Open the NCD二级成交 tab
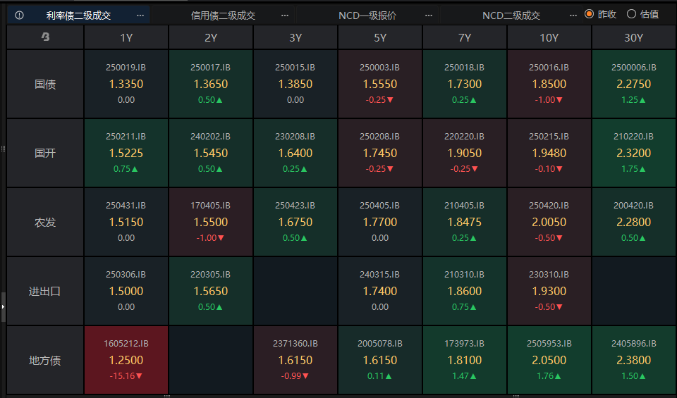 point(511,15)
